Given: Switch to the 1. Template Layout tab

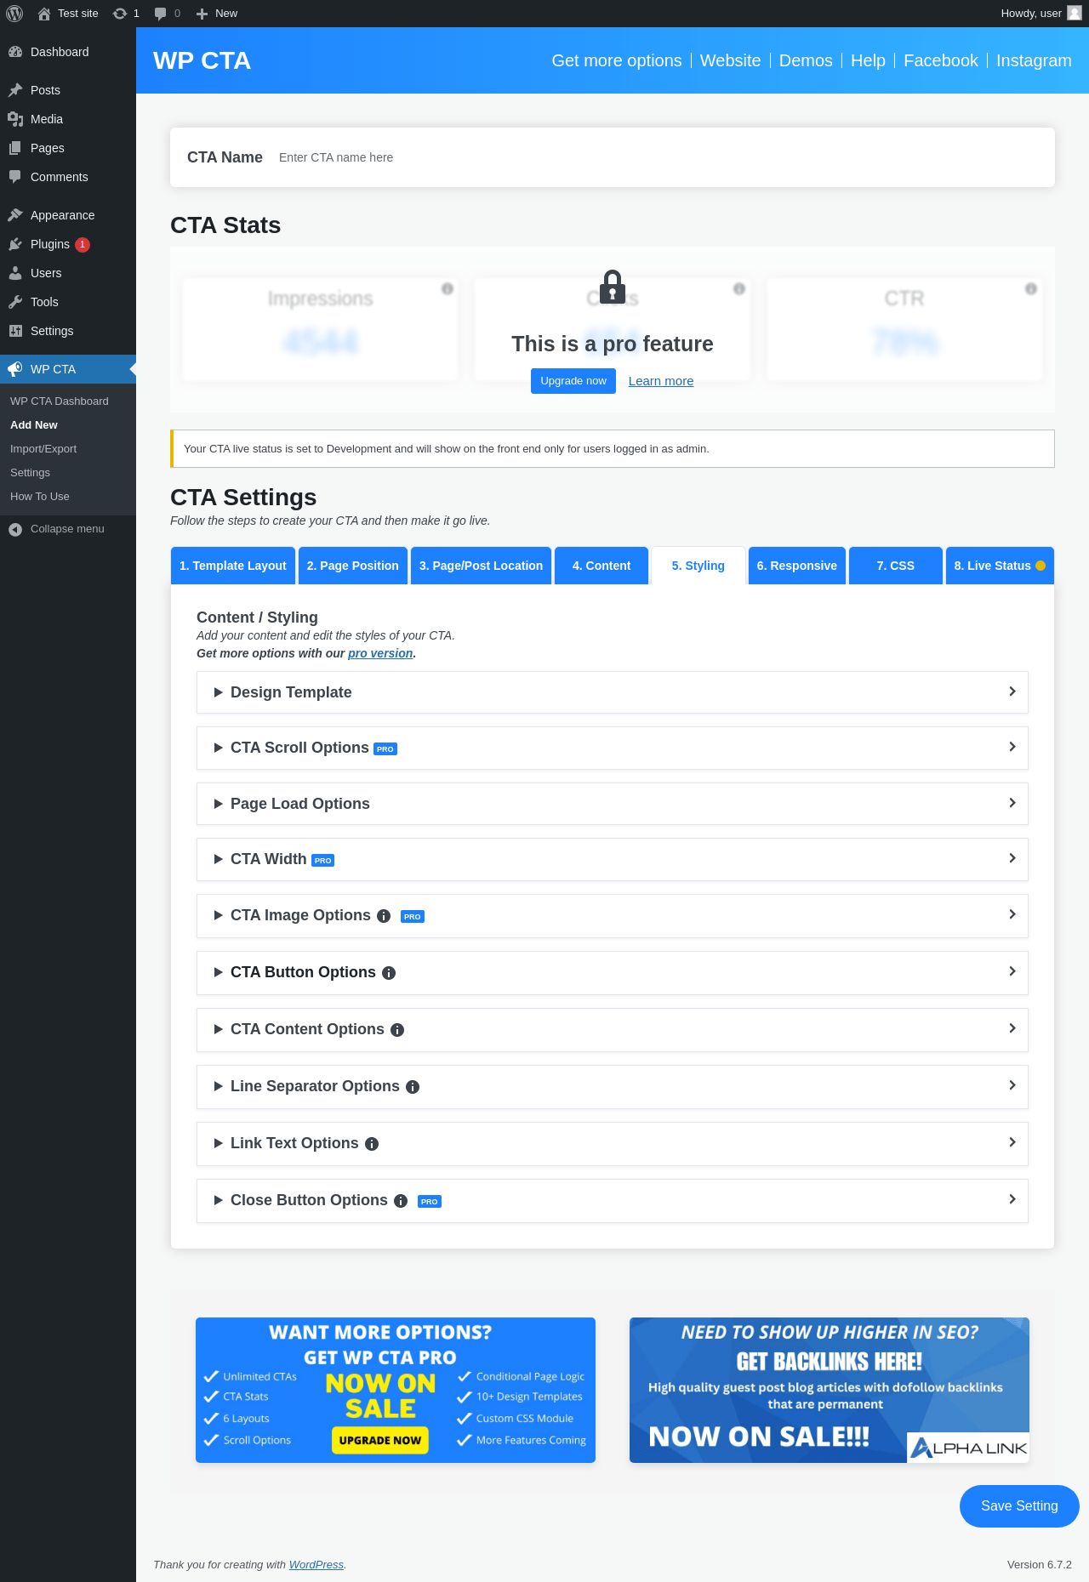Looking at the screenshot, I should click(233, 566).
